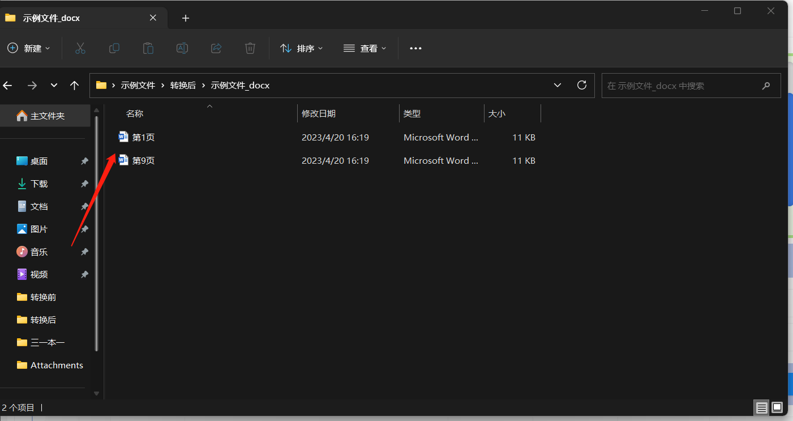Click the search box for 示例文件_docx
This screenshot has height=421, width=793.
pos(682,86)
